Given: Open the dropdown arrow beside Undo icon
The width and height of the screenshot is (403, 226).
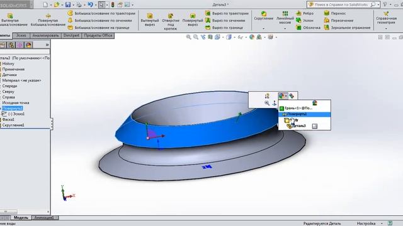Looking at the screenshot, I should point(96,5).
